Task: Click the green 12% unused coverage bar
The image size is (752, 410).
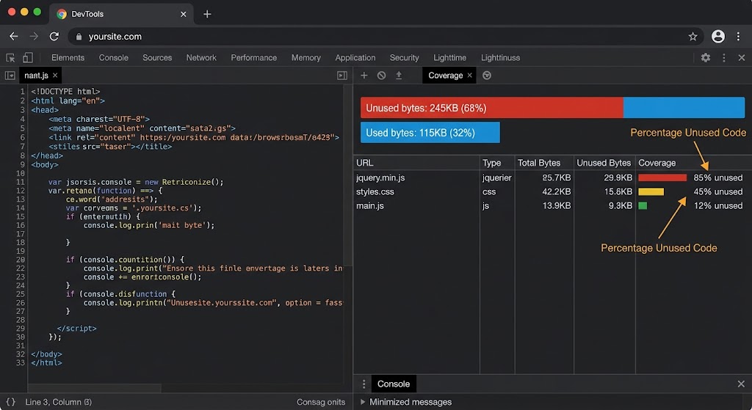Action: [643, 205]
